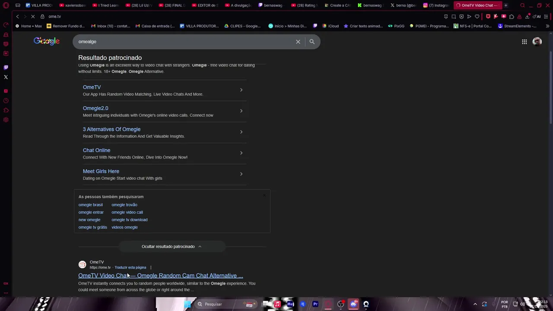The height and width of the screenshot is (311, 553).
Task: Go back to previous page
Action: point(17,16)
